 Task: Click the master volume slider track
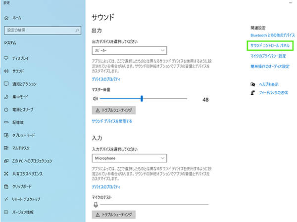(x=163, y=99)
